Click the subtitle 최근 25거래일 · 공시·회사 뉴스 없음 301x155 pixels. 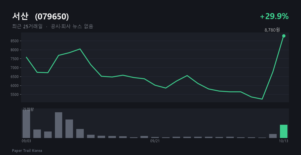click(53, 26)
